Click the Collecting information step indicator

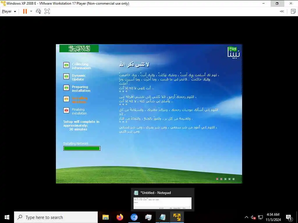66,65
